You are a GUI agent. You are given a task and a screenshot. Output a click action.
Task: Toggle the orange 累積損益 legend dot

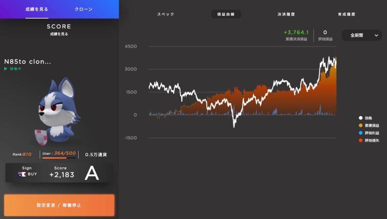pyautogui.click(x=361, y=126)
